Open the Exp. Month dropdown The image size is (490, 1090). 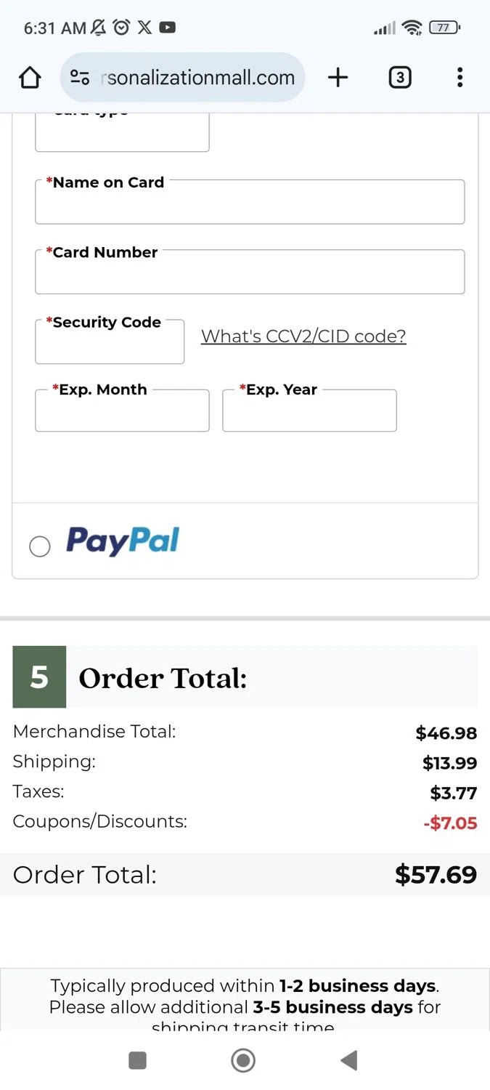coord(122,413)
